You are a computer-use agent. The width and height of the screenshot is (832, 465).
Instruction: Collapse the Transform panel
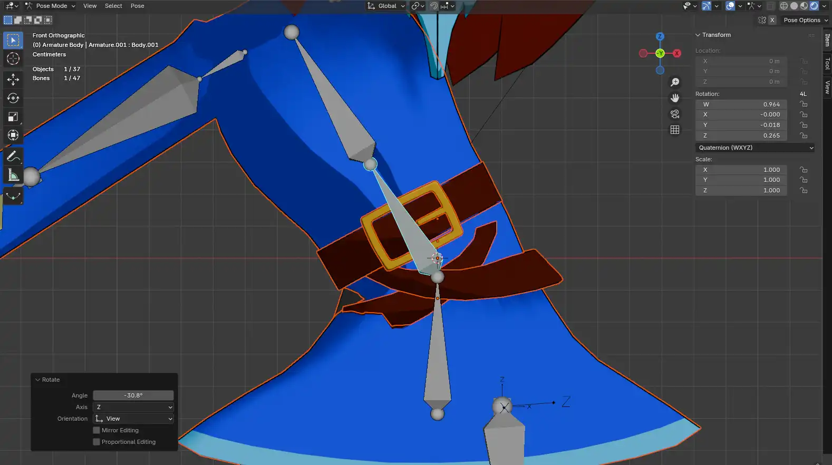coord(698,35)
